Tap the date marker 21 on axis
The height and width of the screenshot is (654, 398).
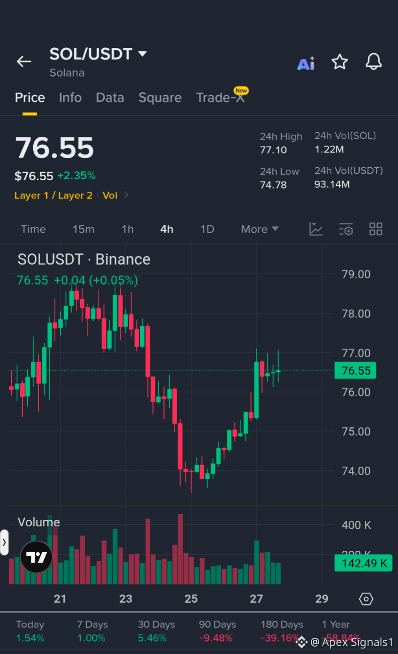60,599
